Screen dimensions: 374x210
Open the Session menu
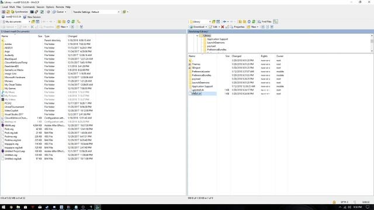40,7
